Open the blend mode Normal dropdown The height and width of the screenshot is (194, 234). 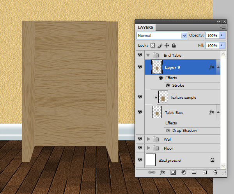pos(162,35)
